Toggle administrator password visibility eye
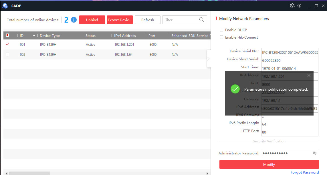Viewport: 327px width, 175px height. pyautogui.click(x=315, y=153)
